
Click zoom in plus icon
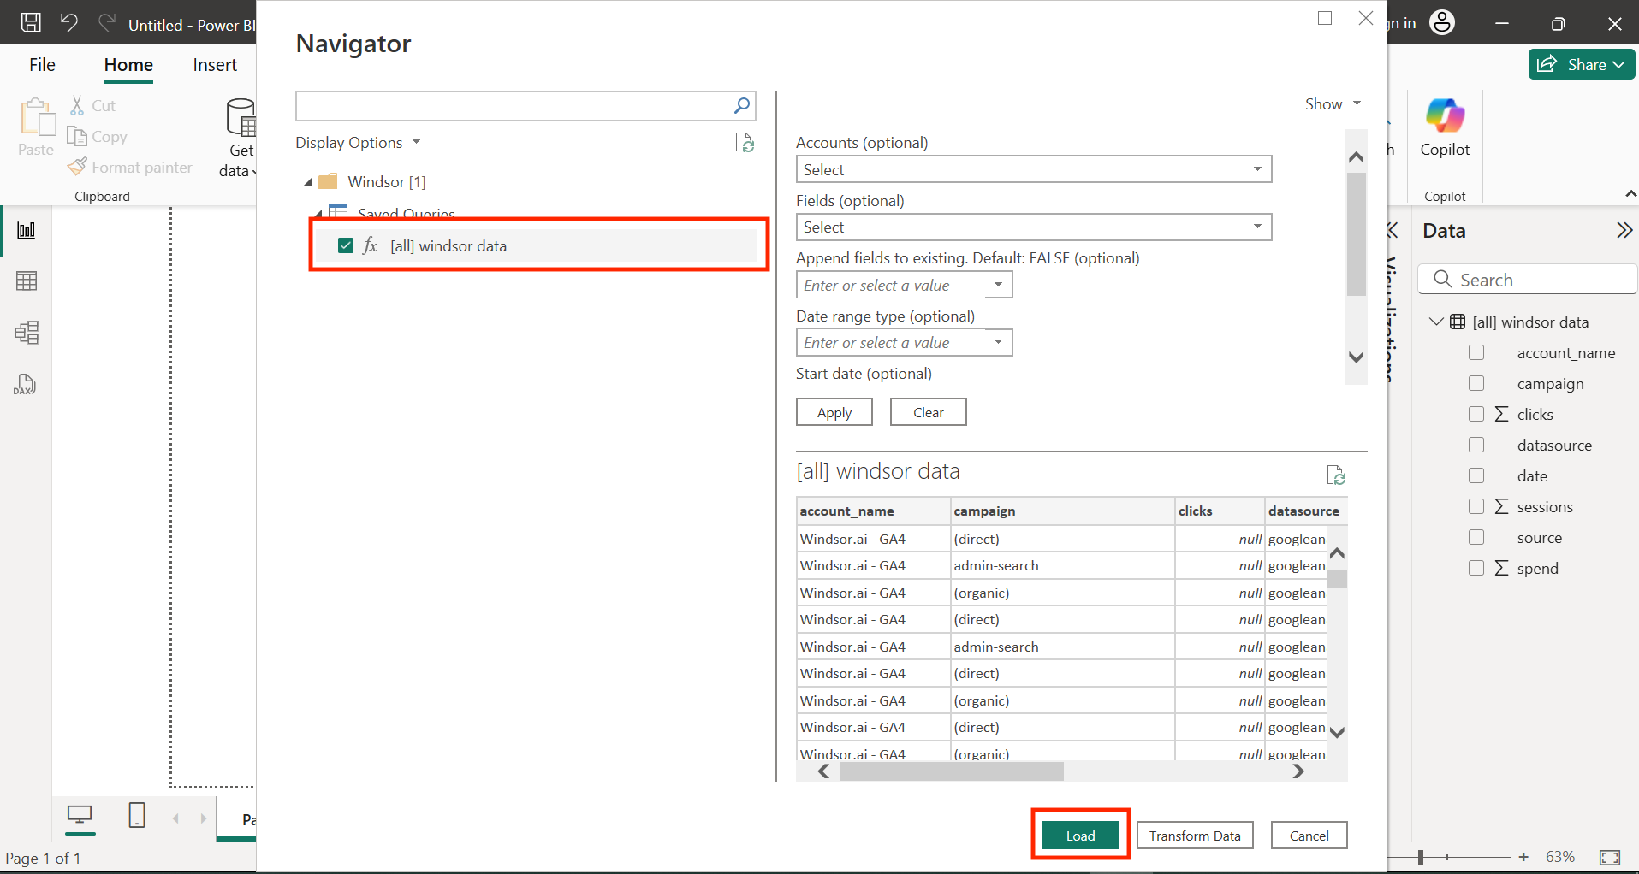coord(1523,857)
